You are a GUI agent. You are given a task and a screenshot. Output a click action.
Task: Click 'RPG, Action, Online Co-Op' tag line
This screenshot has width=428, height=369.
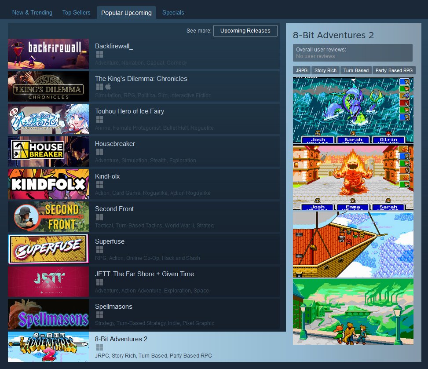pos(147,258)
